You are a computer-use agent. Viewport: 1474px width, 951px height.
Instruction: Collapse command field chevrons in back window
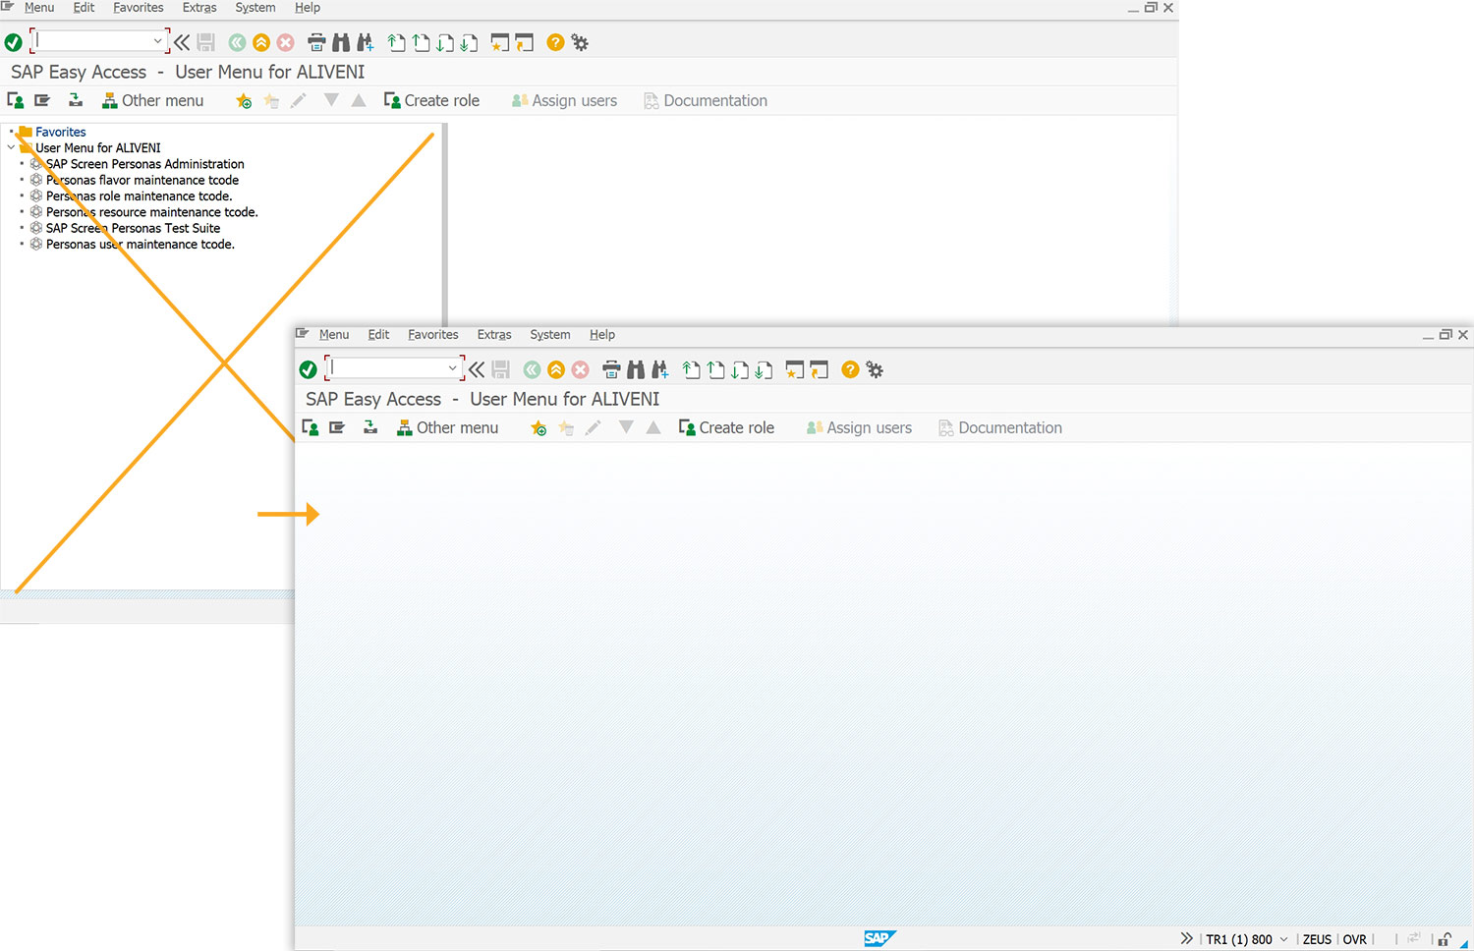(x=182, y=42)
